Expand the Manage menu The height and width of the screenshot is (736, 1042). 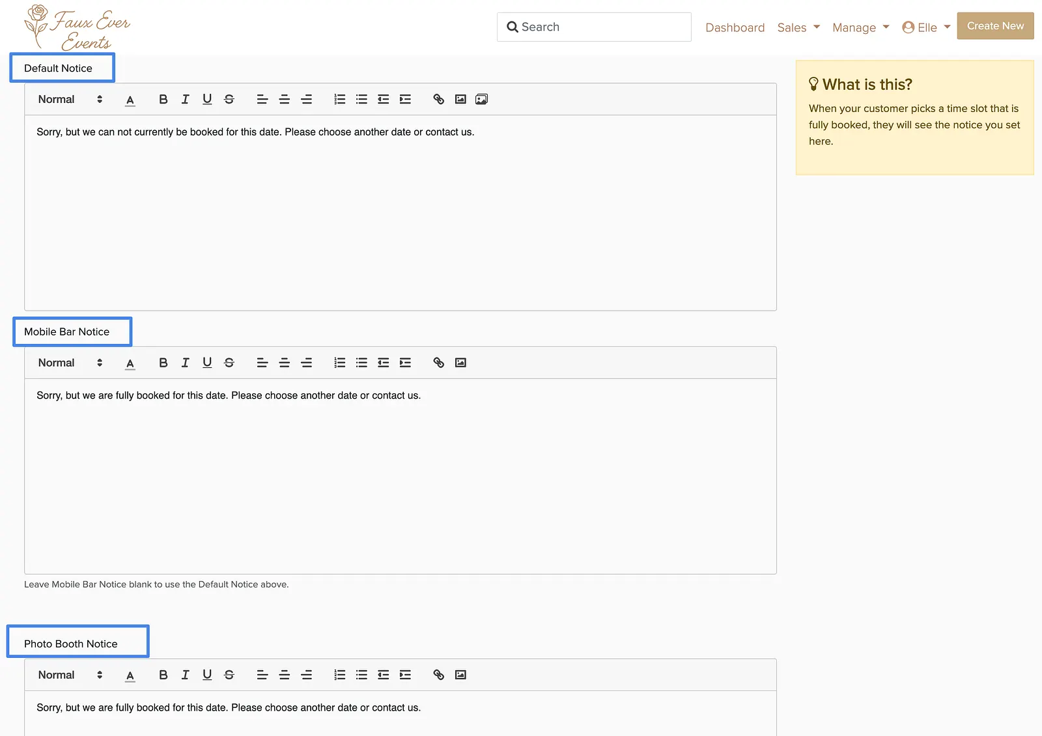pyautogui.click(x=861, y=27)
